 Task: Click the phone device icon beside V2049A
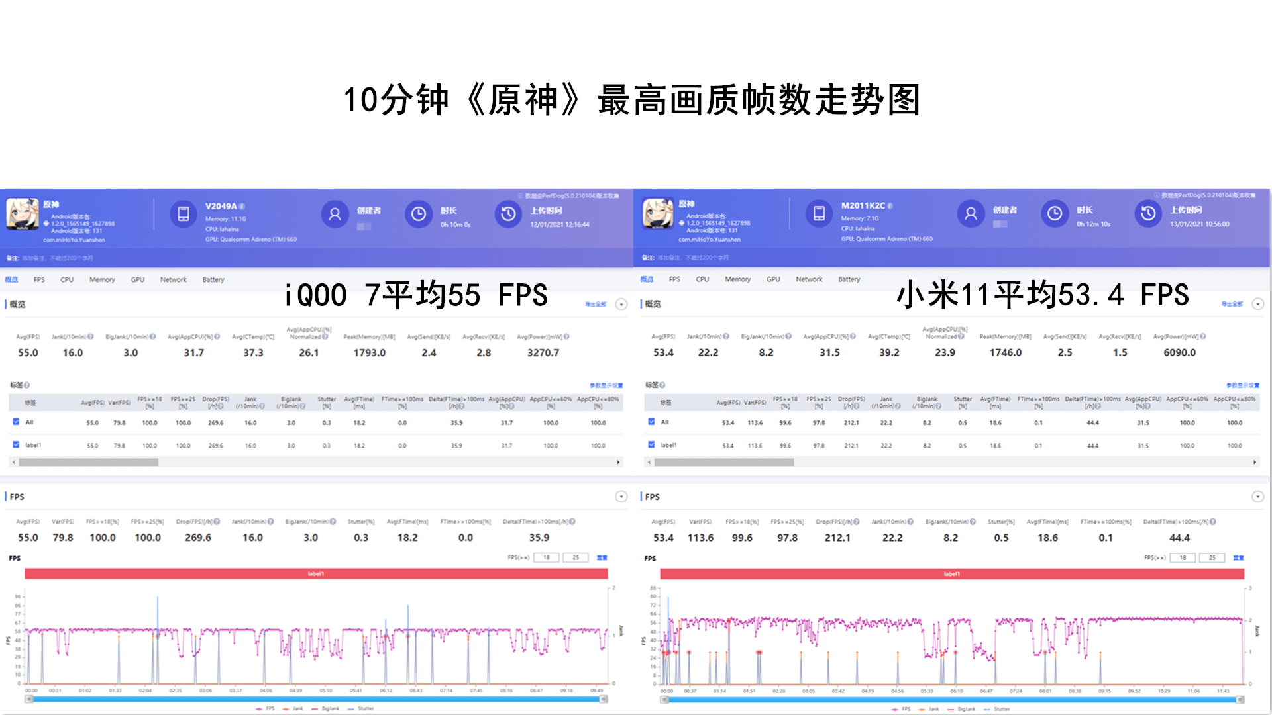tap(184, 214)
